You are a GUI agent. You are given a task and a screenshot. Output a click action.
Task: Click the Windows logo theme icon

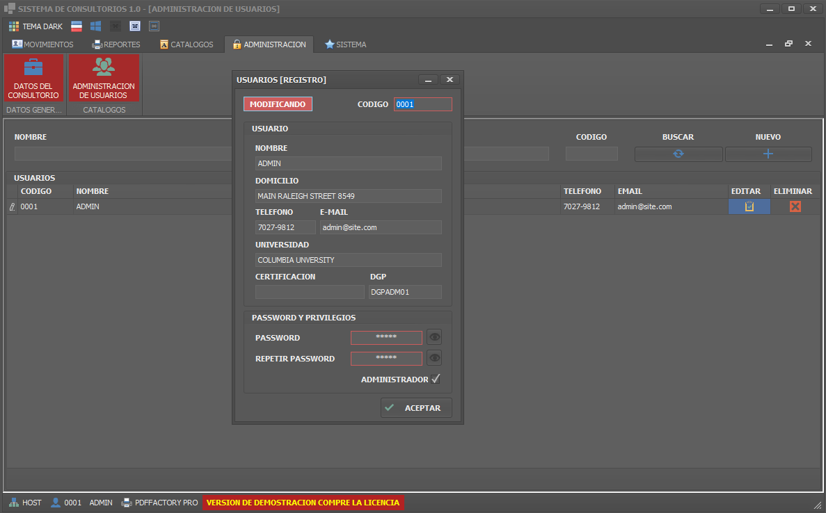(96, 26)
